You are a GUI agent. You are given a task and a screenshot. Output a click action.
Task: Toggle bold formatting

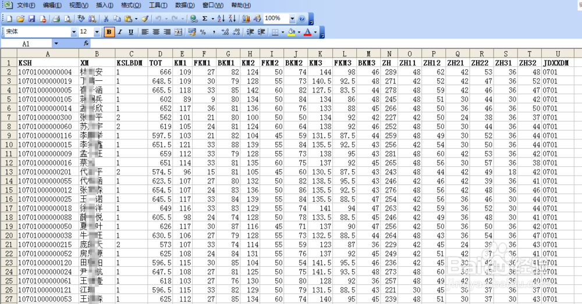(x=109, y=32)
